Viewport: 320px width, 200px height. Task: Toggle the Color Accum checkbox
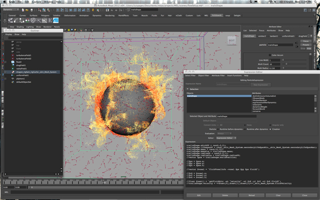coord(270,55)
